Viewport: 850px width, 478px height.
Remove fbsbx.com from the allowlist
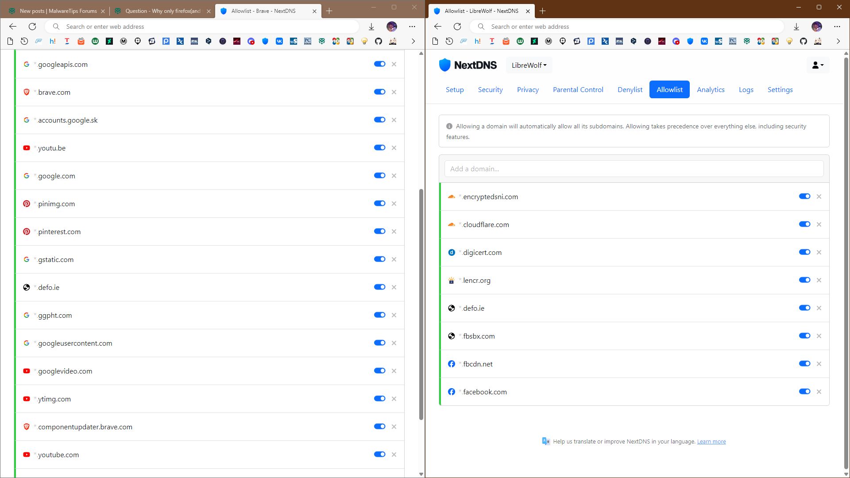[x=819, y=336]
